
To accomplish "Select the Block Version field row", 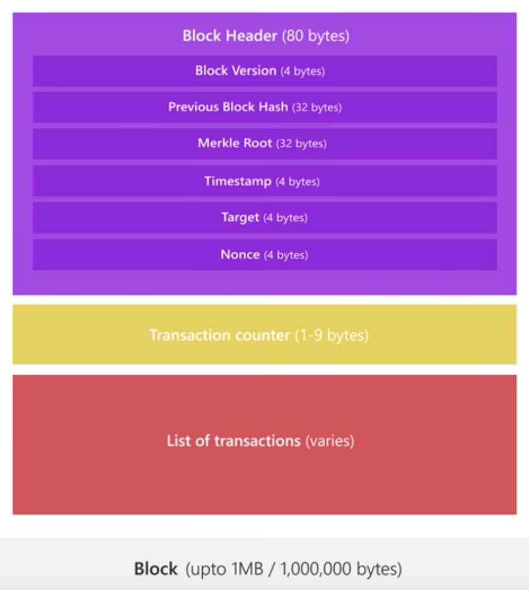I will coord(264,71).
